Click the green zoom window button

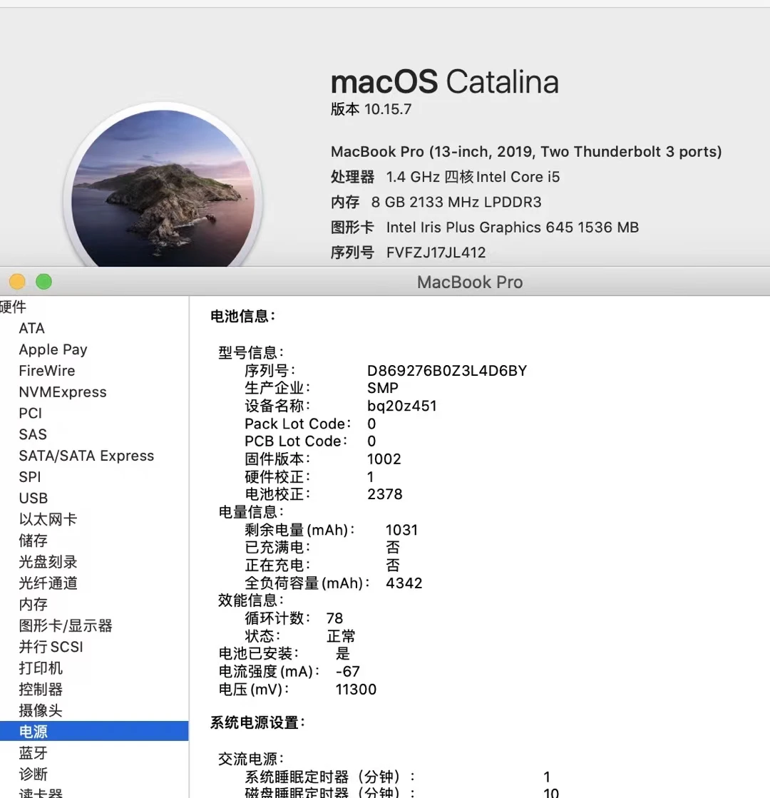(x=43, y=282)
